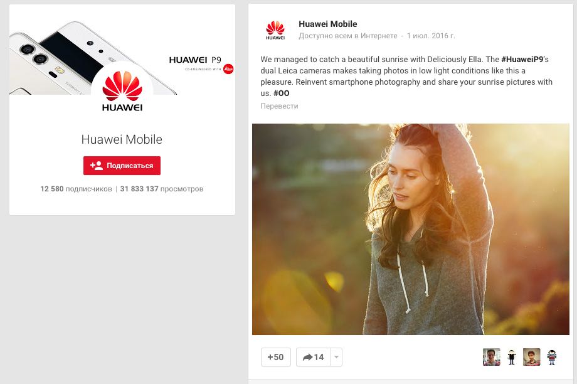The width and height of the screenshot is (577, 384).
Task: Click the red Leica logo badge
Action: 228,69
